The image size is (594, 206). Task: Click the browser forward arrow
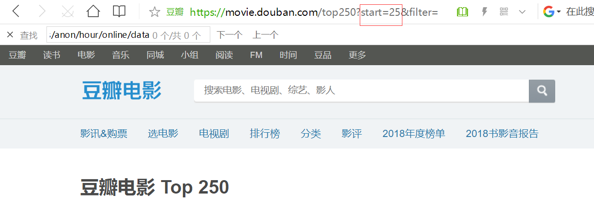(42, 11)
